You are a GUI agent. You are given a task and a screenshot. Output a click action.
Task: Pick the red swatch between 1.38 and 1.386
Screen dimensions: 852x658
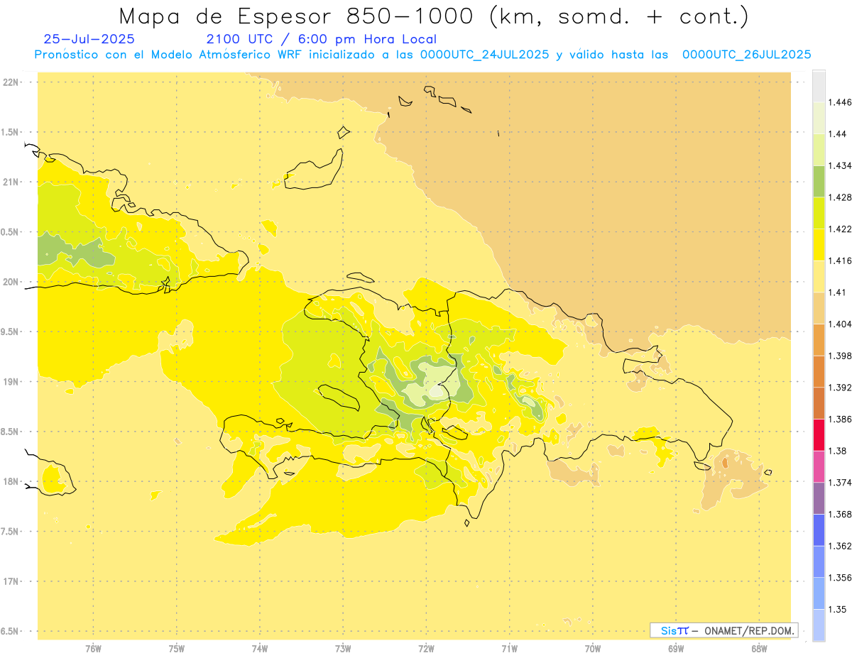click(819, 434)
